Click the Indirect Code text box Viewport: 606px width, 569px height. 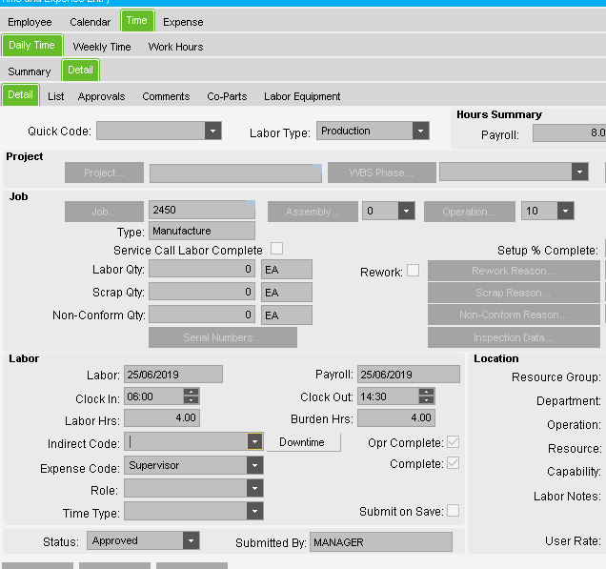tap(186, 441)
